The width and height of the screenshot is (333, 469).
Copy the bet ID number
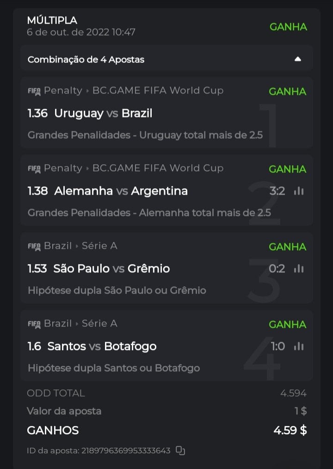coord(180,450)
